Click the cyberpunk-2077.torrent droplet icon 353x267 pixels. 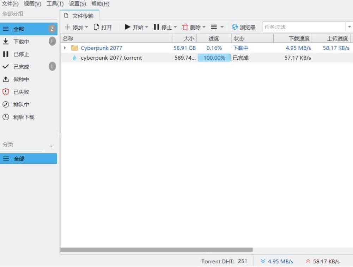pyautogui.click(x=74, y=58)
